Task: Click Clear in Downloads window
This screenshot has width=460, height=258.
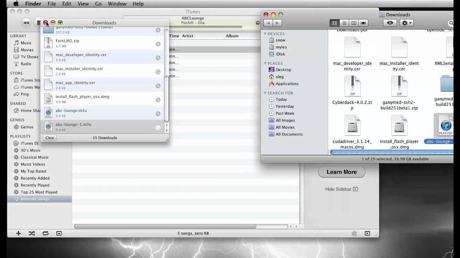Action: tap(50, 138)
